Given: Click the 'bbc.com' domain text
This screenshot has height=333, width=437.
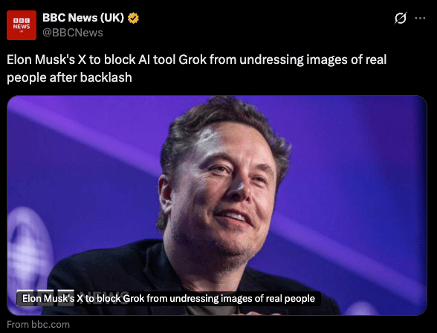Looking at the screenshot, I should click(51, 324).
